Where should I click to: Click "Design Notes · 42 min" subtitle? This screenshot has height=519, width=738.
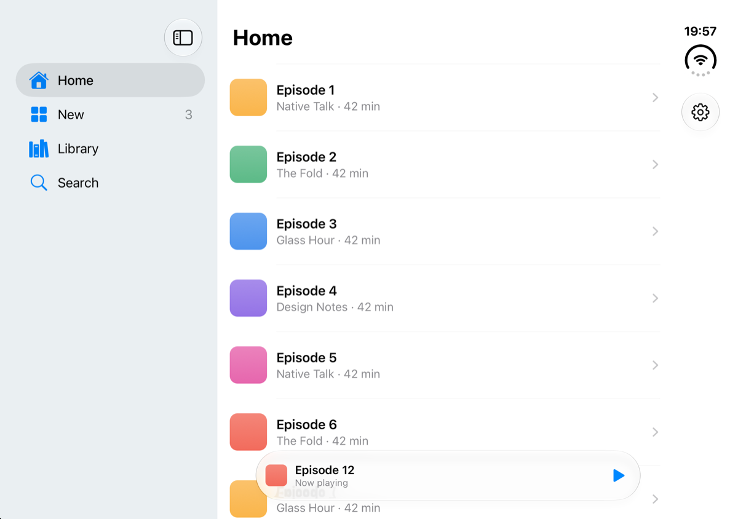tap(335, 307)
